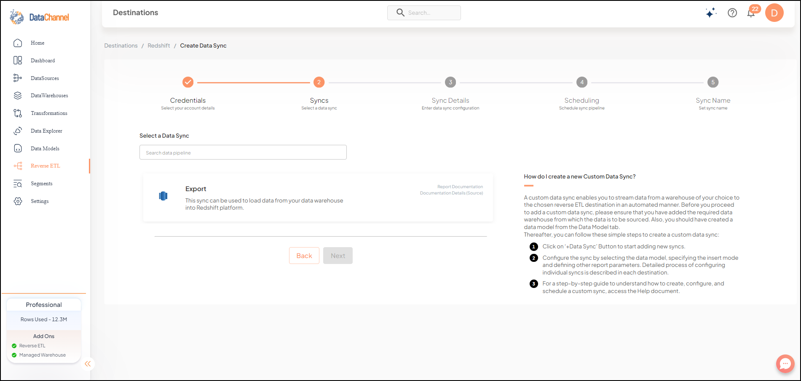The image size is (801, 381).
Task: Click the Rows Used - 12.3M text
Action: 44,320
